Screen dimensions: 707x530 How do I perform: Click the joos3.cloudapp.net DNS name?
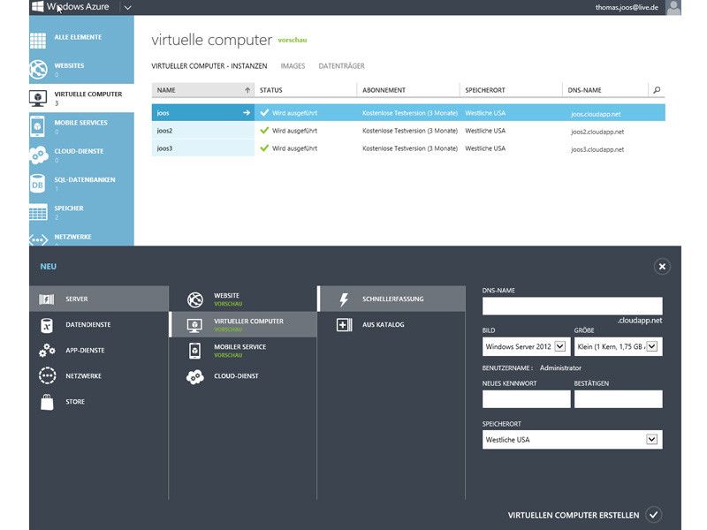pos(597,149)
